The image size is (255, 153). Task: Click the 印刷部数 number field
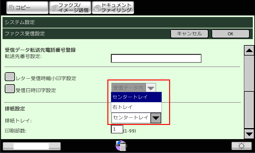(x=117, y=129)
